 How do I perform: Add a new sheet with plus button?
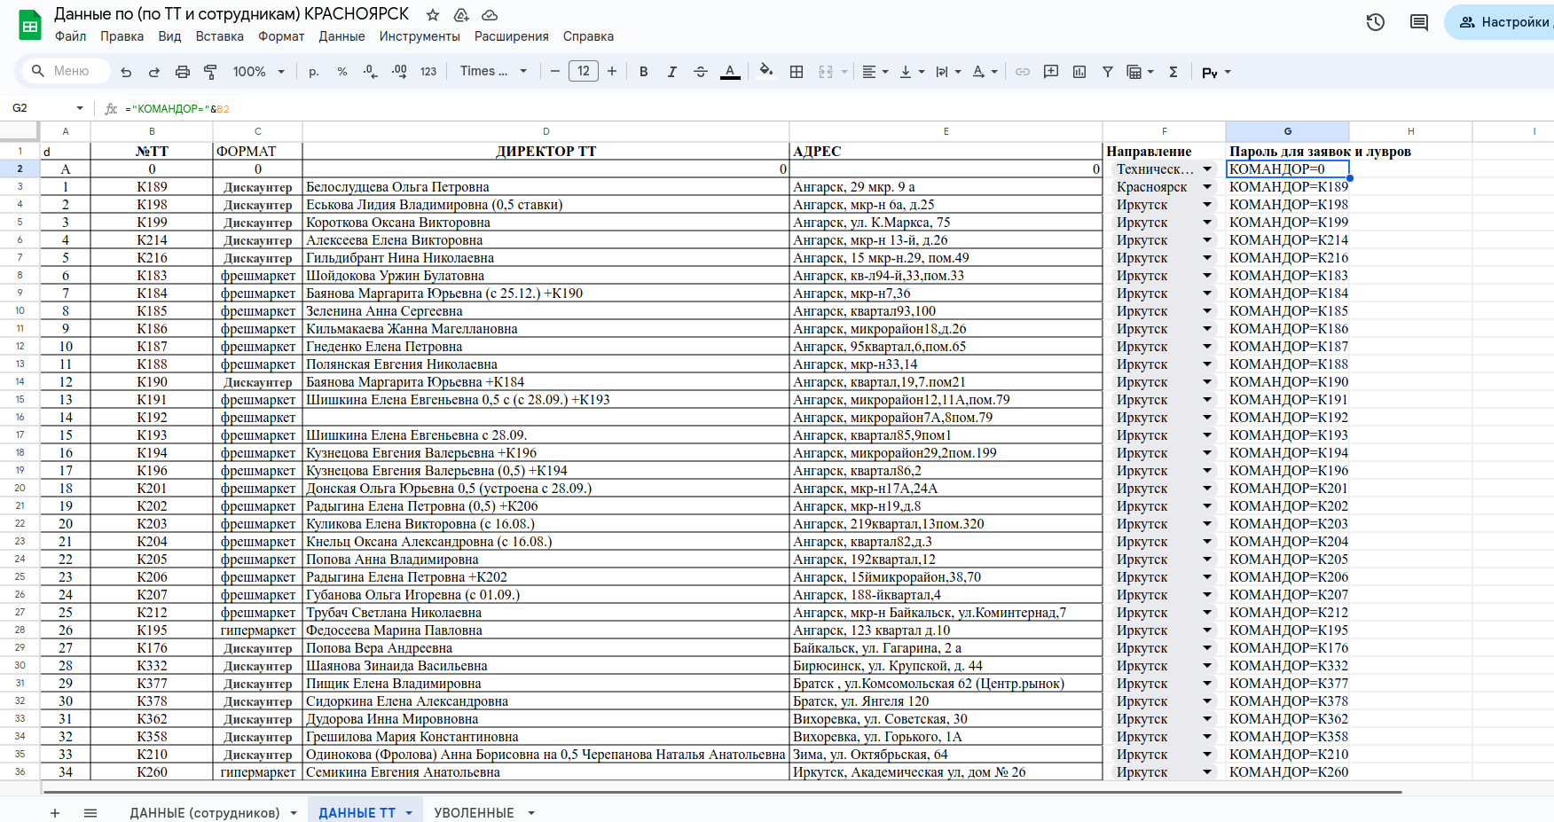(x=55, y=812)
